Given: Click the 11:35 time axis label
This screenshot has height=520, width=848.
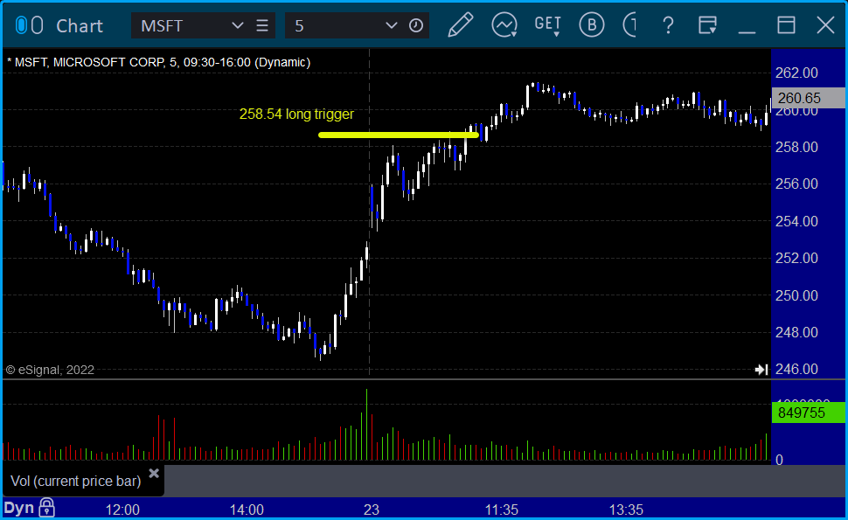Looking at the screenshot, I should (501, 510).
